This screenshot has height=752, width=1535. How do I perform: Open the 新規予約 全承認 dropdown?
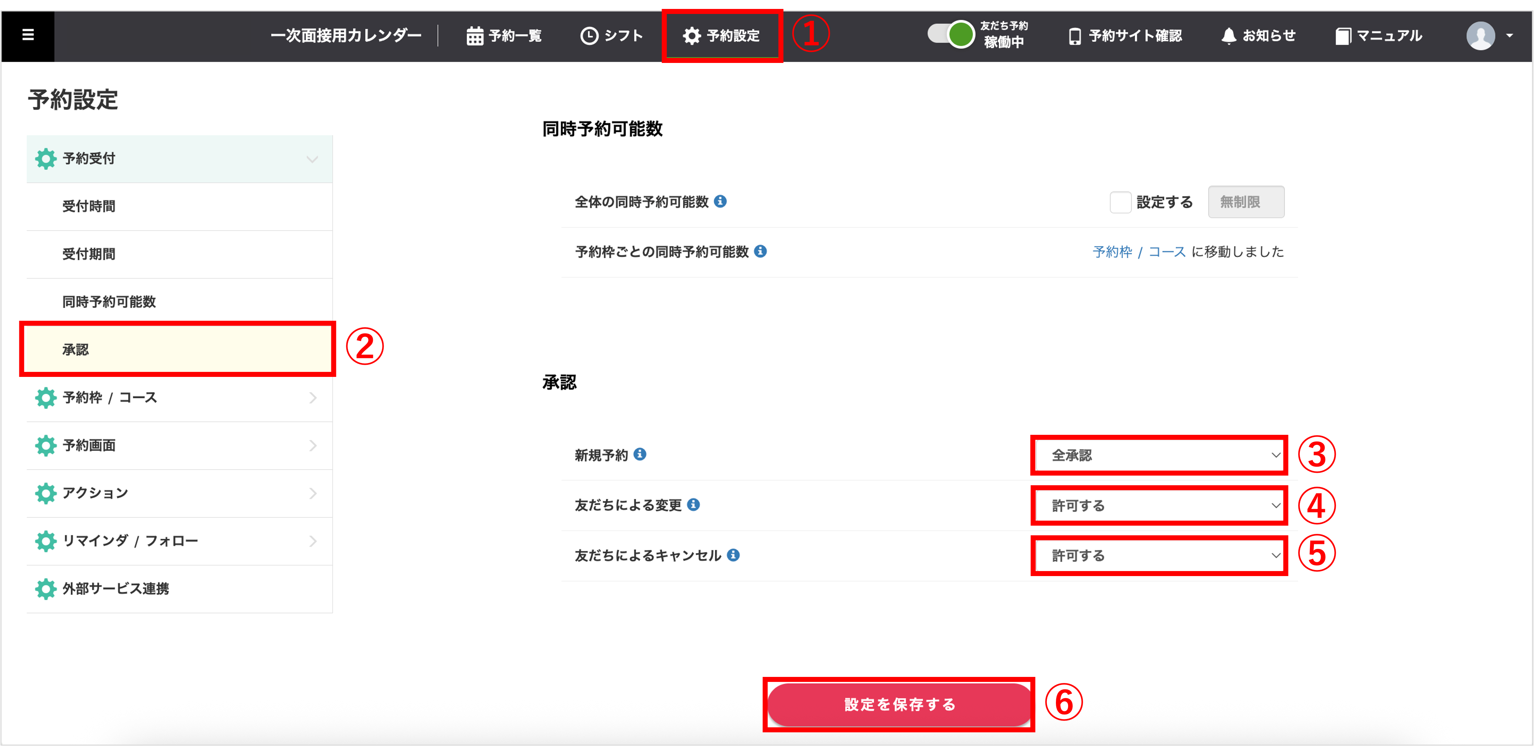[1158, 456]
